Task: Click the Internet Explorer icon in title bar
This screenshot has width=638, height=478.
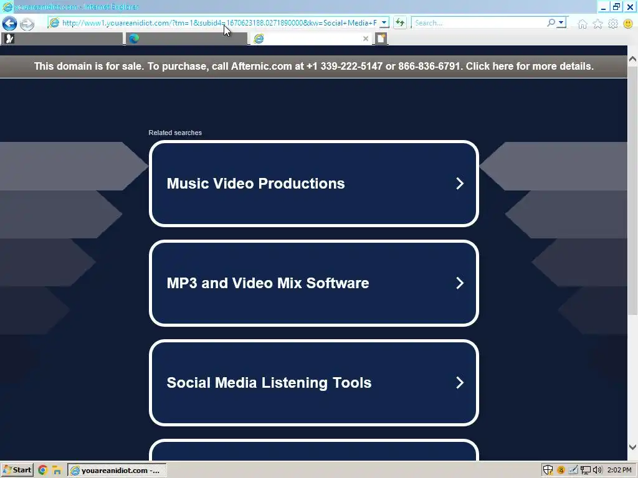Action: coord(7,7)
